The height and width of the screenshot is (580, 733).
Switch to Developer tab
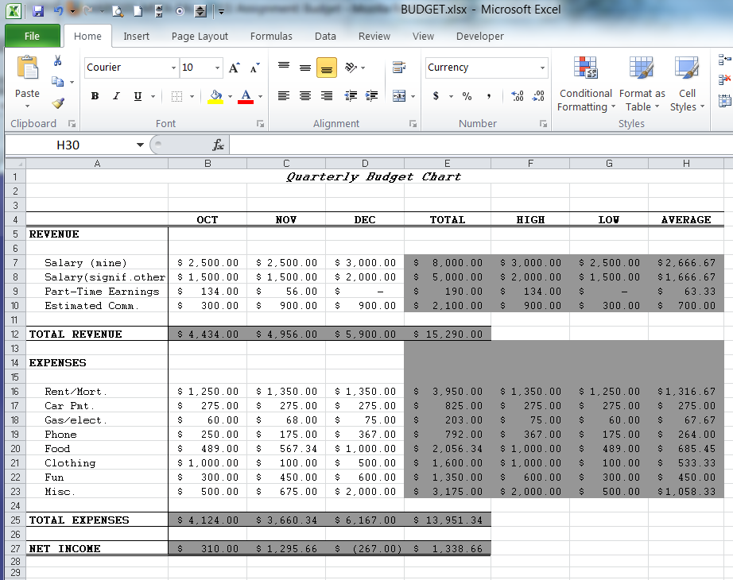click(x=479, y=36)
